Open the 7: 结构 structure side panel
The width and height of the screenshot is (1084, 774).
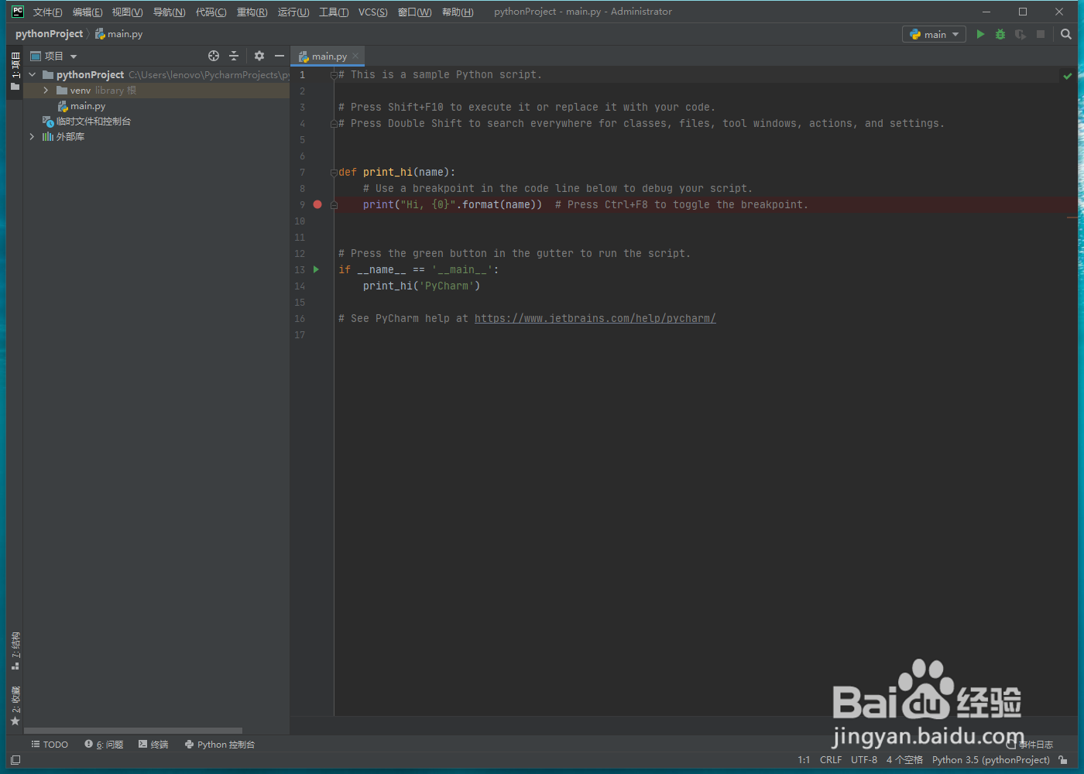pyautogui.click(x=15, y=650)
